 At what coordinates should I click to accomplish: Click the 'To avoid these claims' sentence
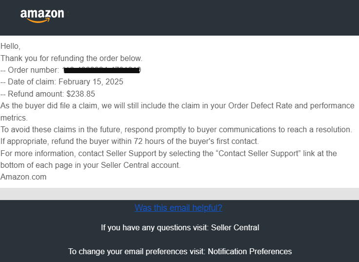tap(176, 129)
